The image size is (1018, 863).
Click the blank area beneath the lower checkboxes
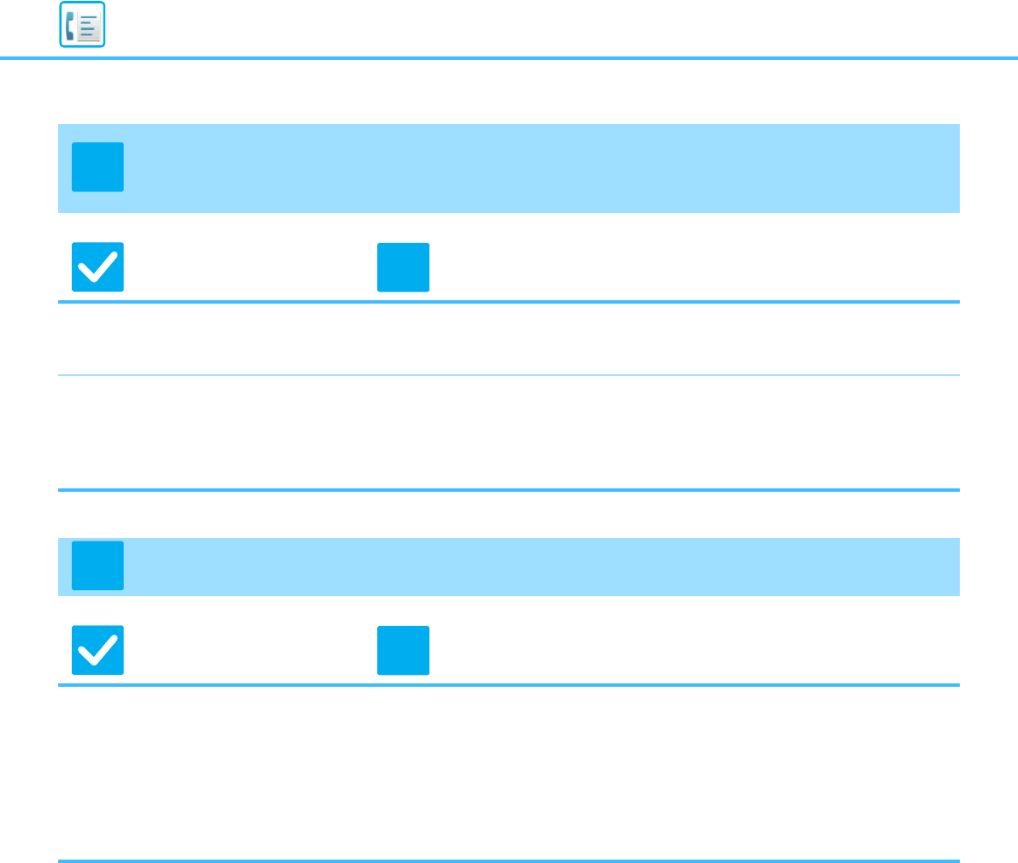(x=509, y=773)
